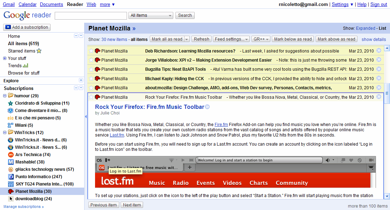Click the Trends bar chart icon
The height and width of the screenshot is (210, 390).
[25, 65]
